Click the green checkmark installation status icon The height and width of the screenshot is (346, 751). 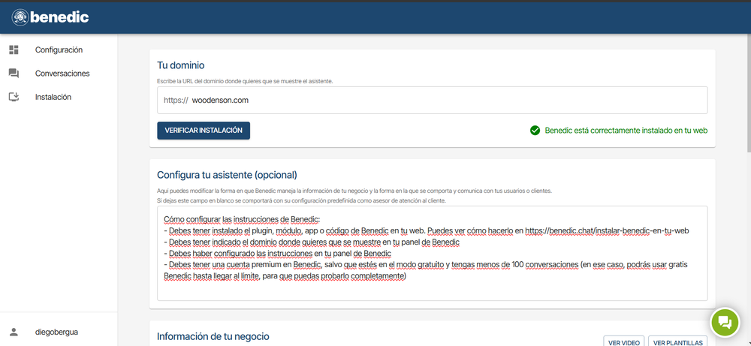[x=535, y=130]
